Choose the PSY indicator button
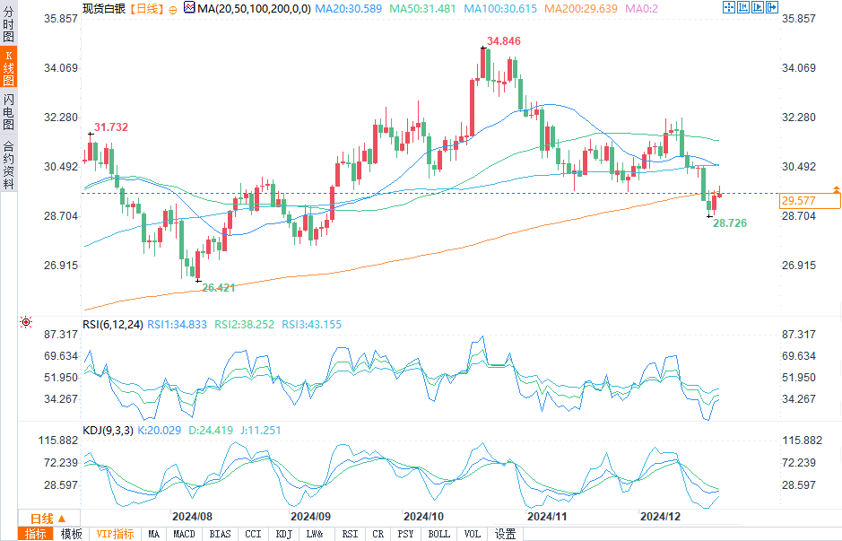Screen dimensions: 842x541 pos(405,534)
